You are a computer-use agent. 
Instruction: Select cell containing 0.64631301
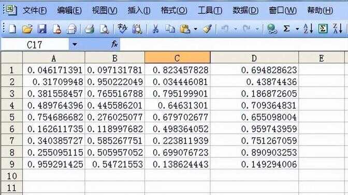177,105
